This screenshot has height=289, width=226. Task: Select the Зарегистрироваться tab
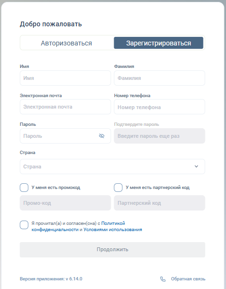(x=159, y=43)
